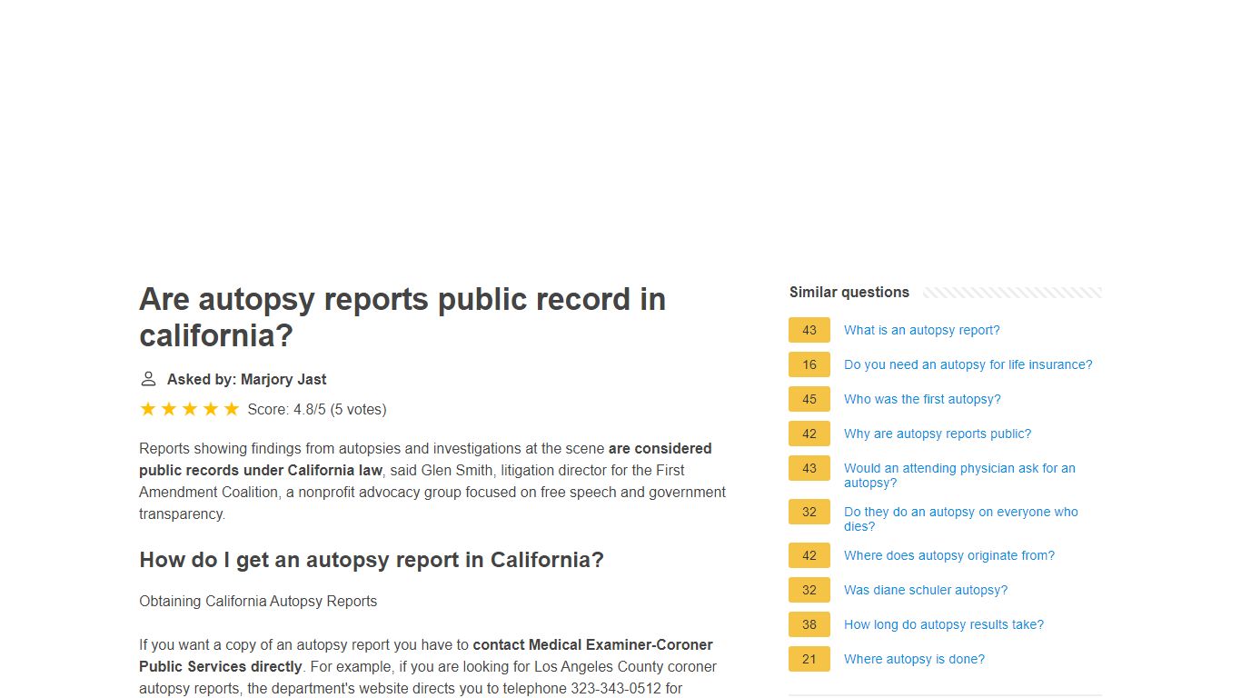Click heading 'How do I get an autopsy report in California?'
This screenshot has height=698, width=1241.
click(x=372, y=560)
